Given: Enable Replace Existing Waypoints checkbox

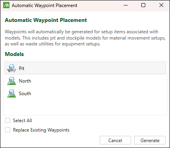Looking at the screenshot, I should pos(7,130).
